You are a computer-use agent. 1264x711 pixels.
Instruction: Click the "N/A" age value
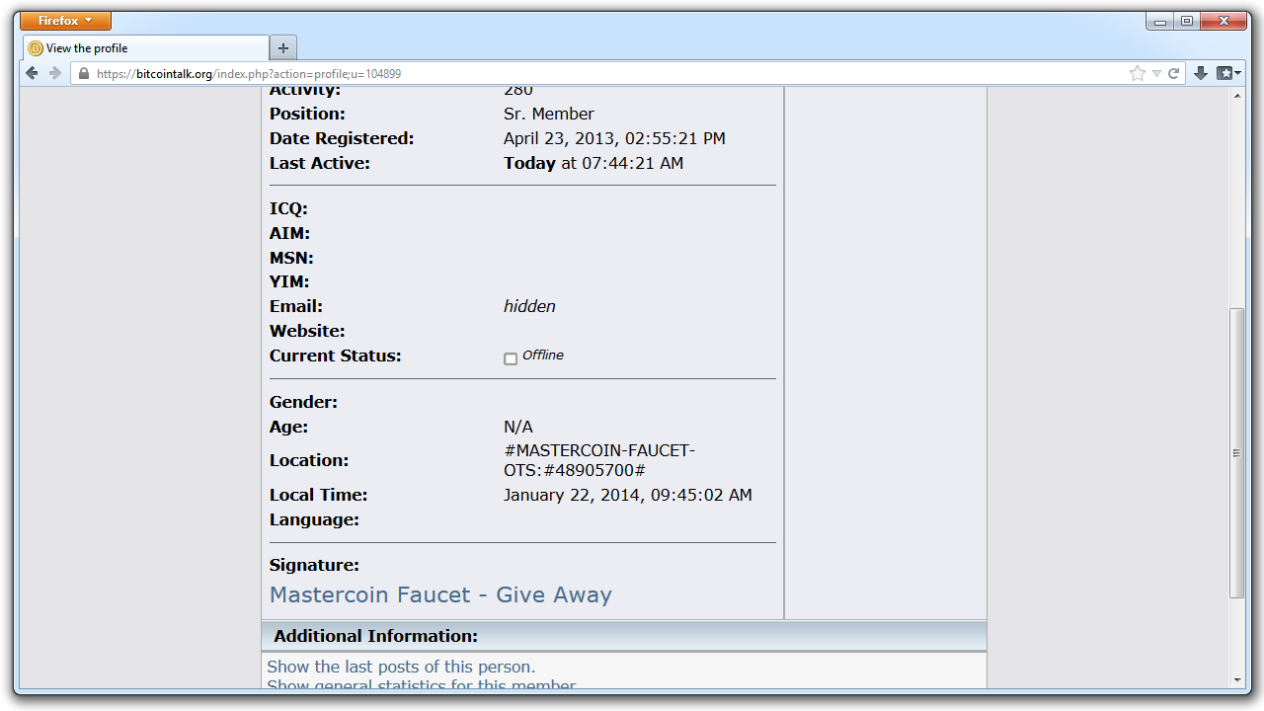tap(517, 427)
